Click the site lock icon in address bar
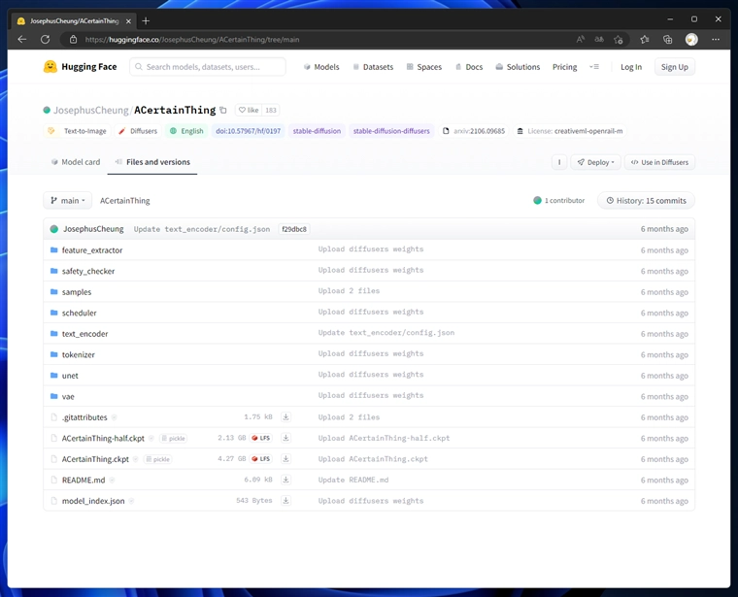Viewport: 738px width, 597px height. (74, 40)
